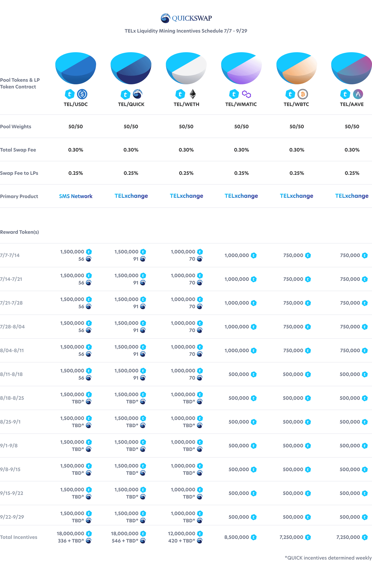
Task: Click the QUICK token icon beside TEL/QUICK
Action: [138, 94]
